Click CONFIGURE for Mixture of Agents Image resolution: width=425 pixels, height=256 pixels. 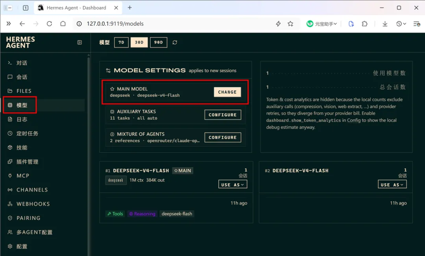(223, 137)
